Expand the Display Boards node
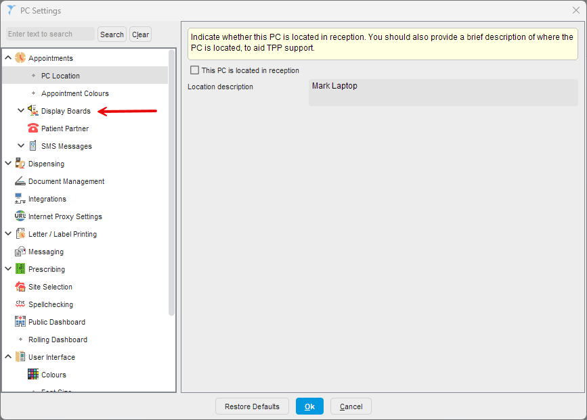The image size is (587, 420). click(21, 111)
